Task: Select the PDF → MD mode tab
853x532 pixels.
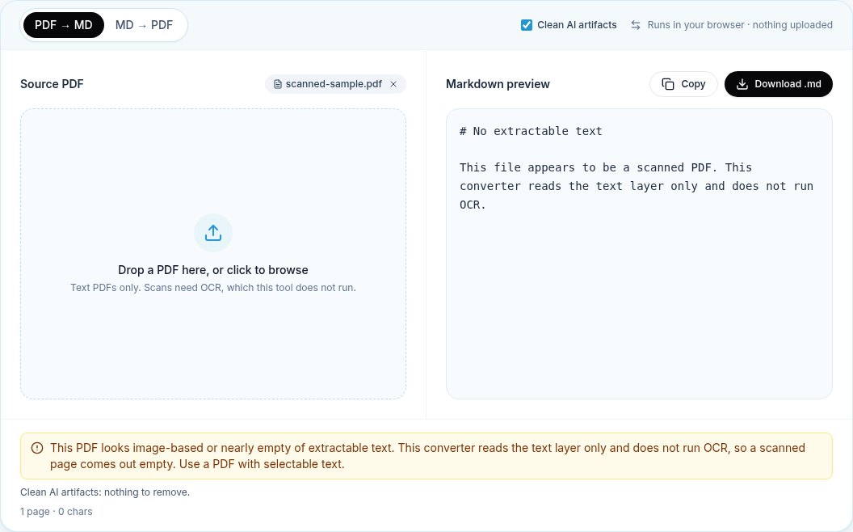Action: (64, 25)
